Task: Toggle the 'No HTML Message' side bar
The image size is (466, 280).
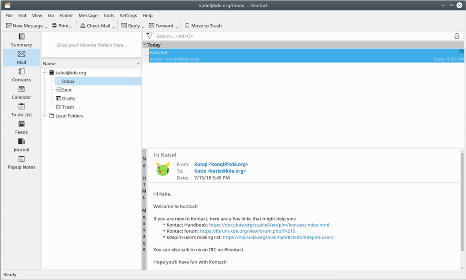Action: 144,210
